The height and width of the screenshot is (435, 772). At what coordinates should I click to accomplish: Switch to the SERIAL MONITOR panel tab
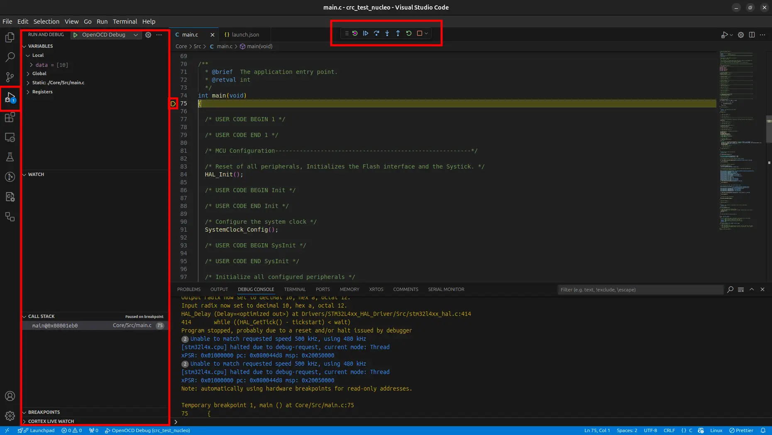point(446,289)
